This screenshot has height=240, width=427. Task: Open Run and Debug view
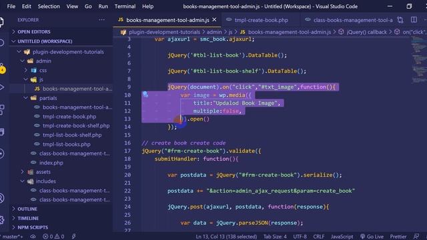pos(2,87)
